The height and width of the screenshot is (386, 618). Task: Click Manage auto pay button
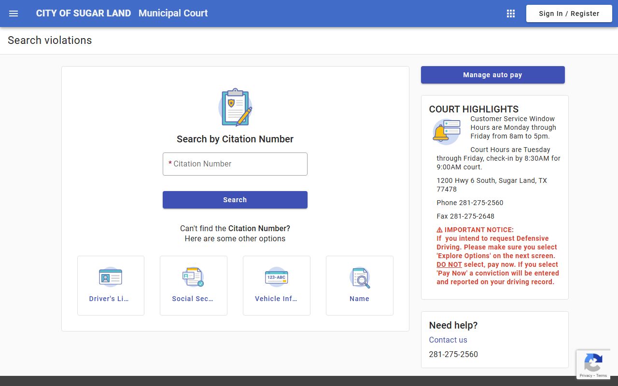click(493, 75)
